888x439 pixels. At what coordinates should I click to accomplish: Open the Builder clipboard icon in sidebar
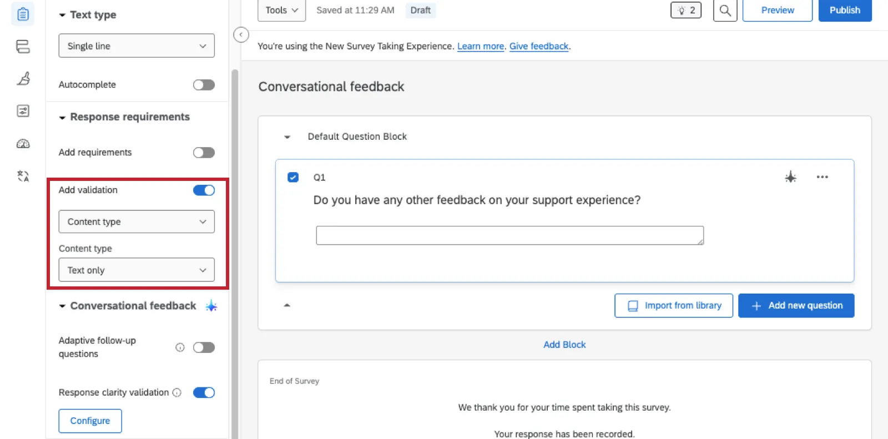23,14
